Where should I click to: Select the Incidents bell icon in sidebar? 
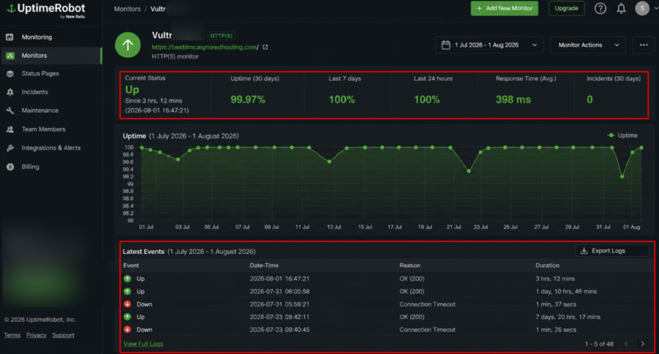(x=10, y=92)
